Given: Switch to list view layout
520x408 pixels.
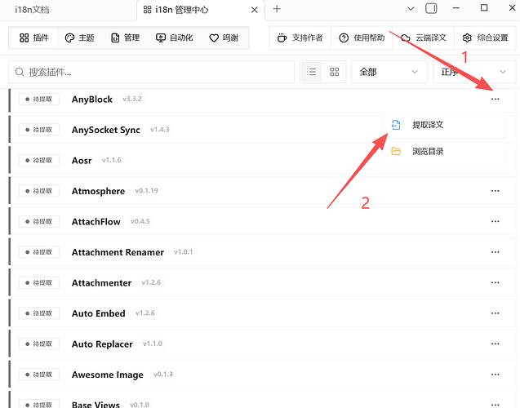Looking at the screenshot, I should point(311,72).
